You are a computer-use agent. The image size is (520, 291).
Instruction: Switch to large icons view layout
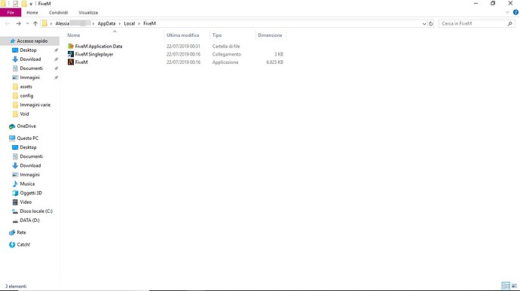pos(515,286)
